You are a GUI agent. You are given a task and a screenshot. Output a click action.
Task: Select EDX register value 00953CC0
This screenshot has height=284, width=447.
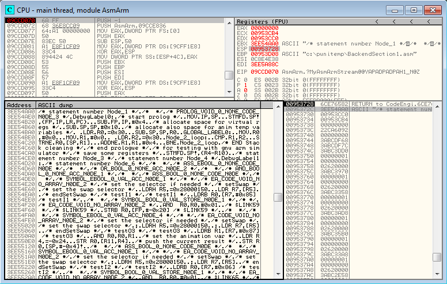click(x=264, y=38)
